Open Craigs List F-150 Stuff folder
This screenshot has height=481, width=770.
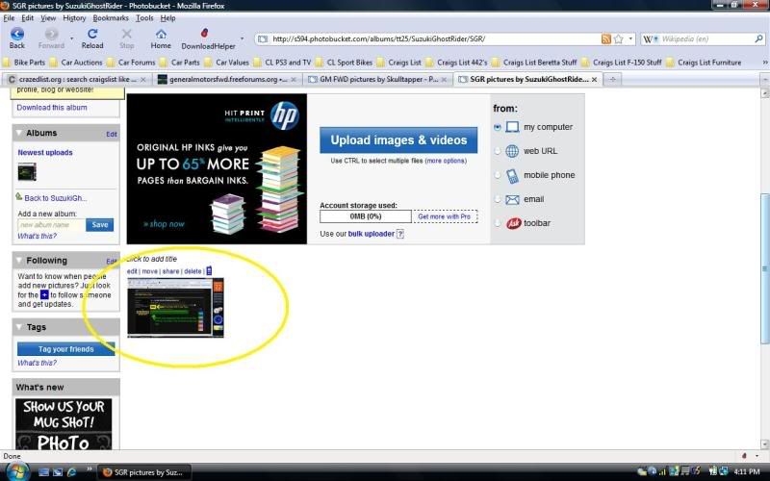pyautogui.click(x=622, y=63)
